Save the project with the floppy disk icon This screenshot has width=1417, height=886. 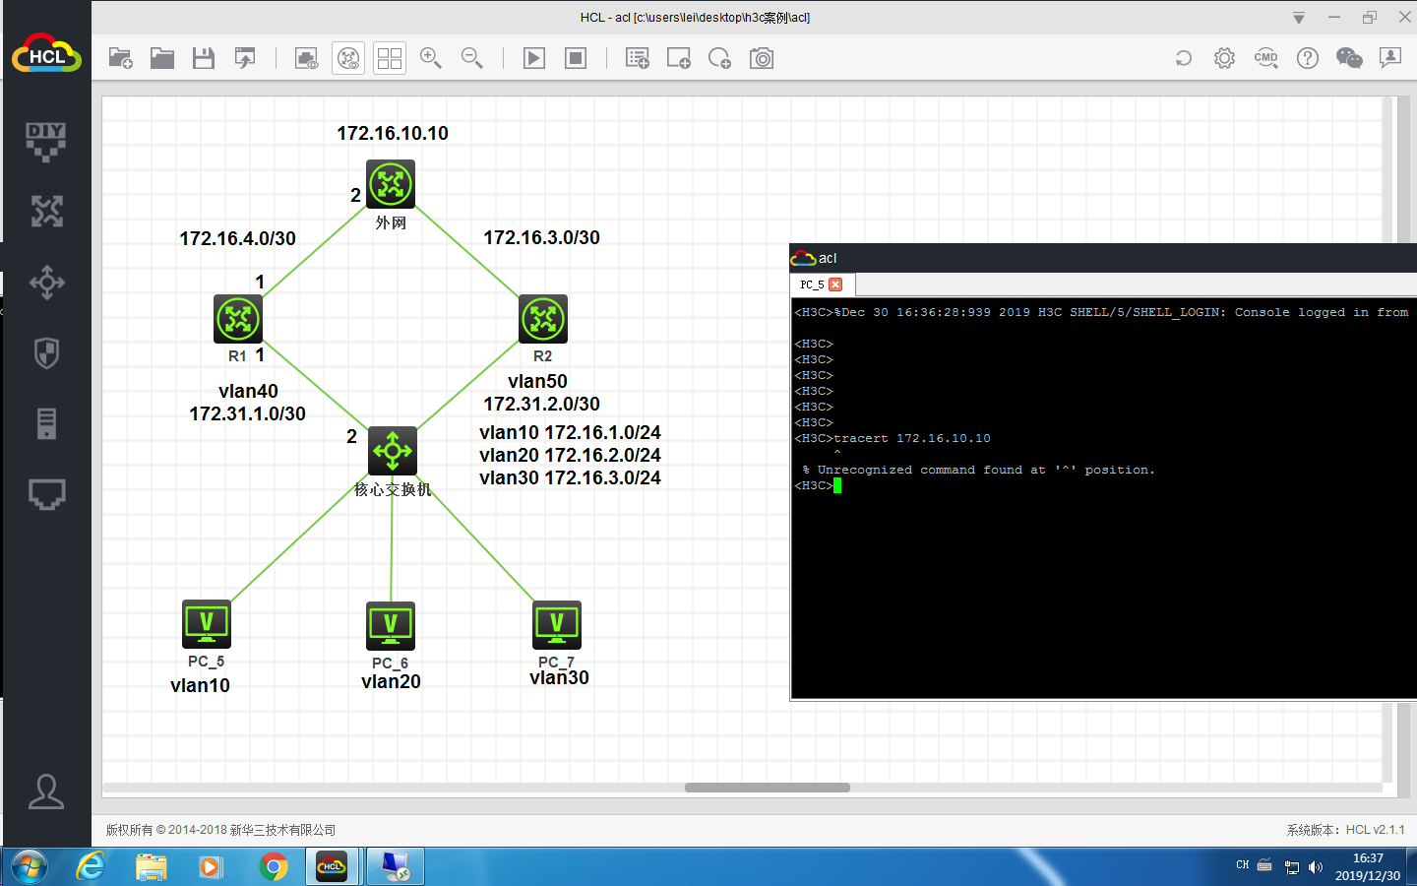204,58
